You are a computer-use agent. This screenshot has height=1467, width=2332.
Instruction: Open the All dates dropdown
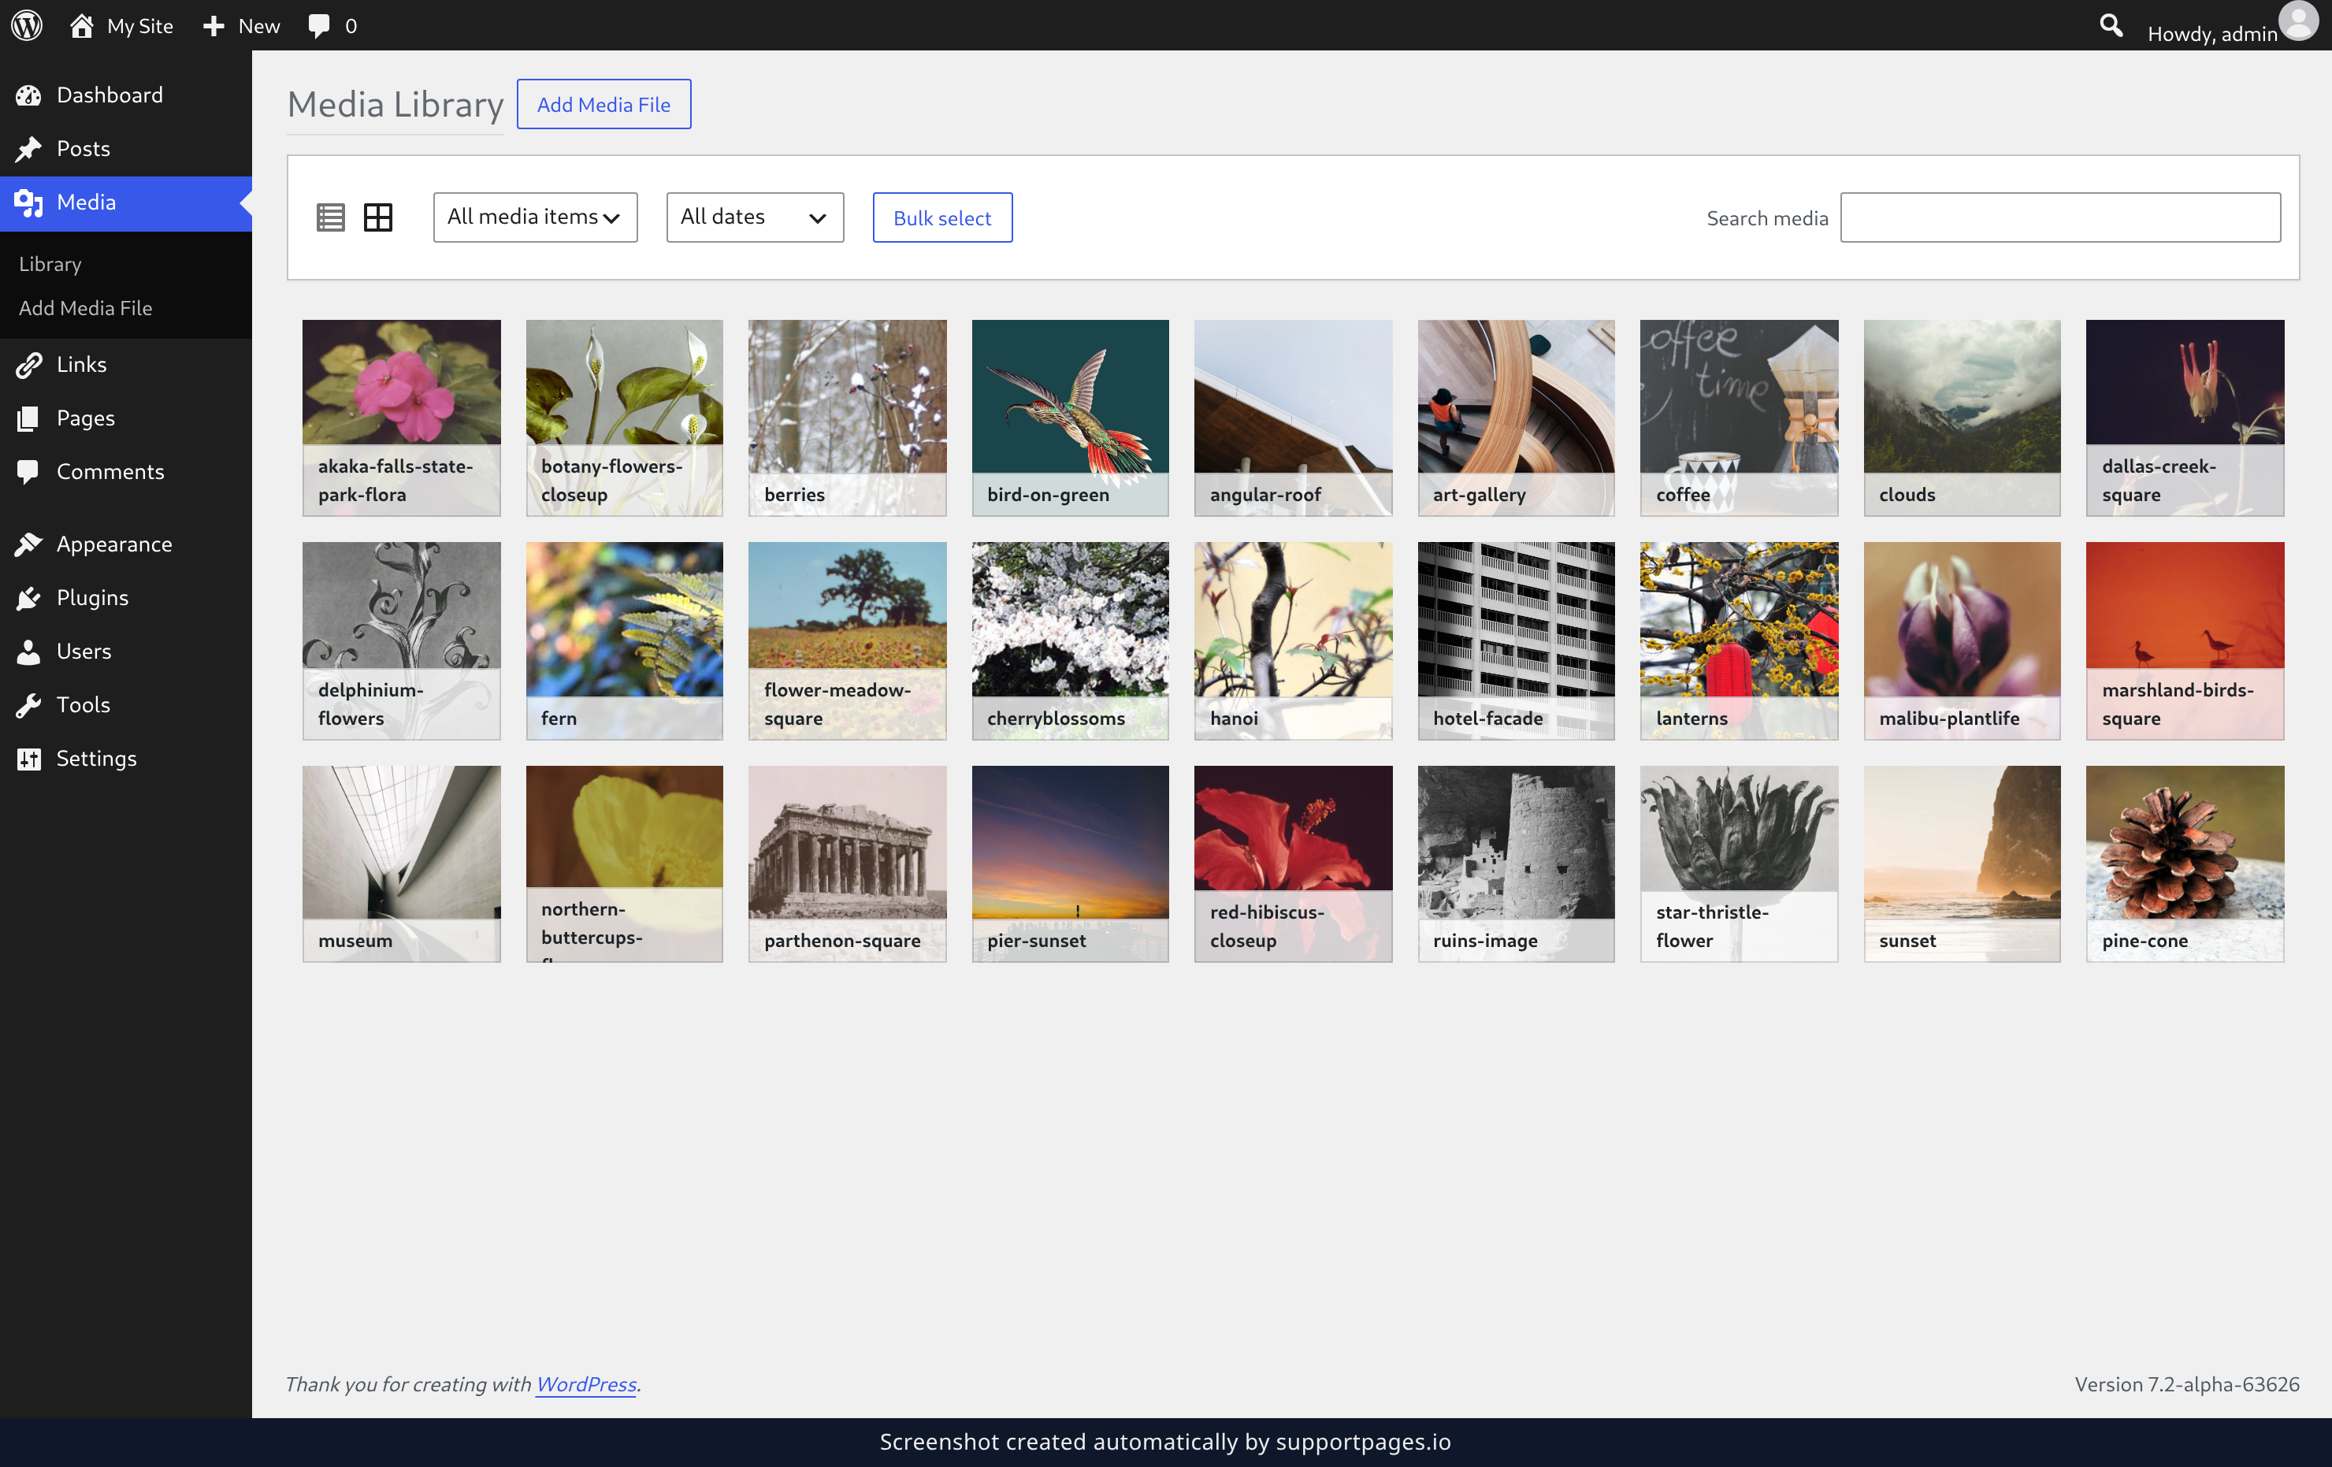point(755,217)
